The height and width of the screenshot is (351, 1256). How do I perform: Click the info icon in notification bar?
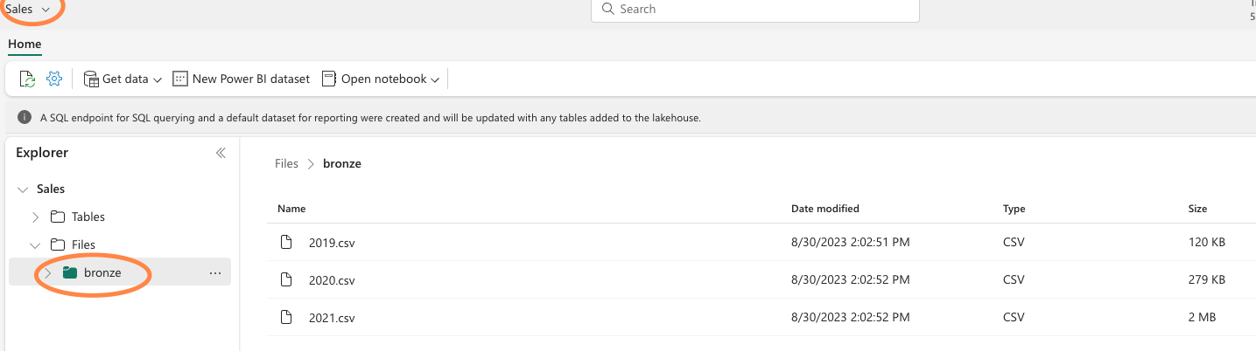pos(25,116)
